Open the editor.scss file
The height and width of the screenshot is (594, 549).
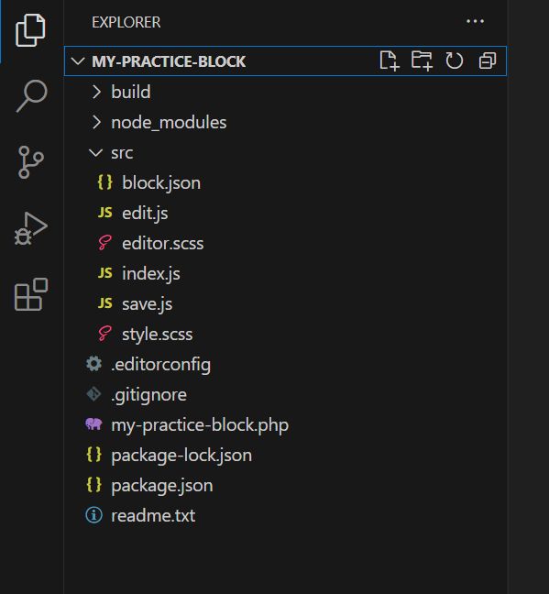pyautogui.click(x=162, y=243)
